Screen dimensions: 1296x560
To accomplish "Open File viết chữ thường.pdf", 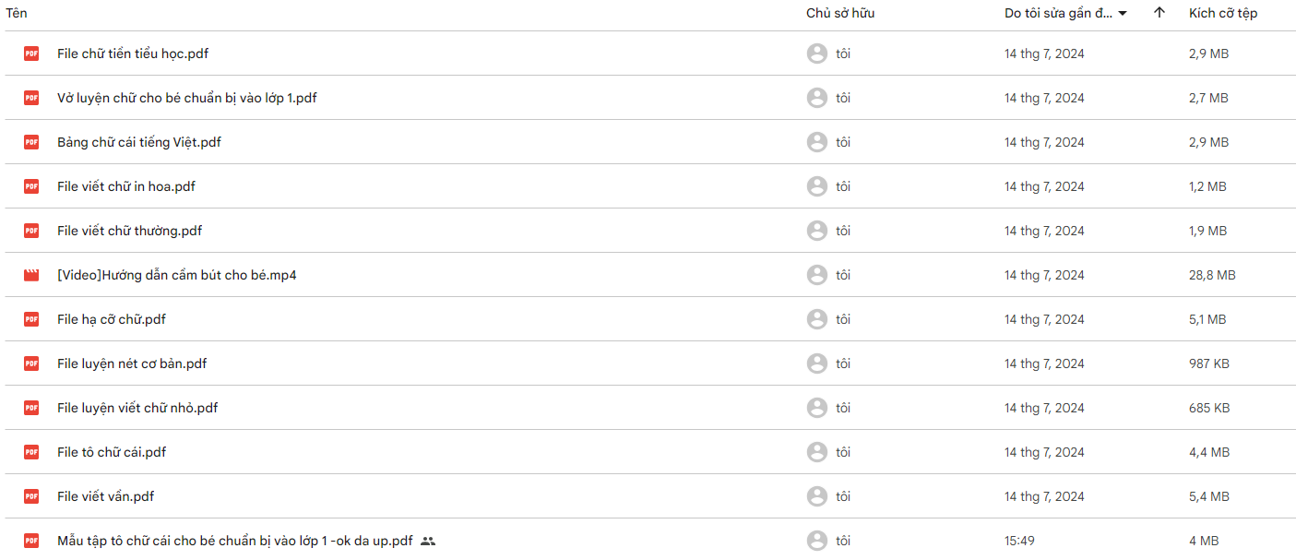I will [x=129, y=231].
